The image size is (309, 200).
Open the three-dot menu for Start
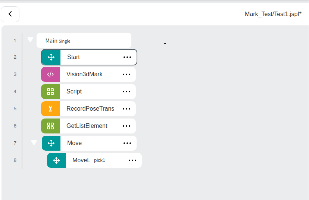pyautogui.click(x=127, y=57)
